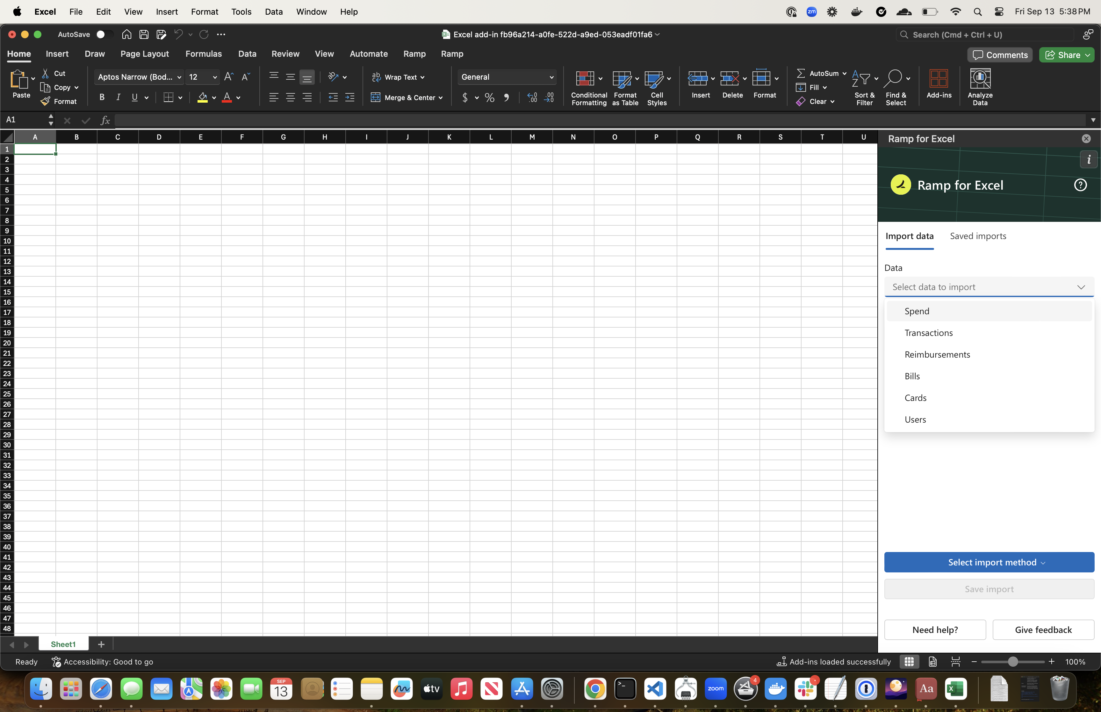Open the General number format dropdown
Viewport: 1101px width, 712px height.
[507, 77]
